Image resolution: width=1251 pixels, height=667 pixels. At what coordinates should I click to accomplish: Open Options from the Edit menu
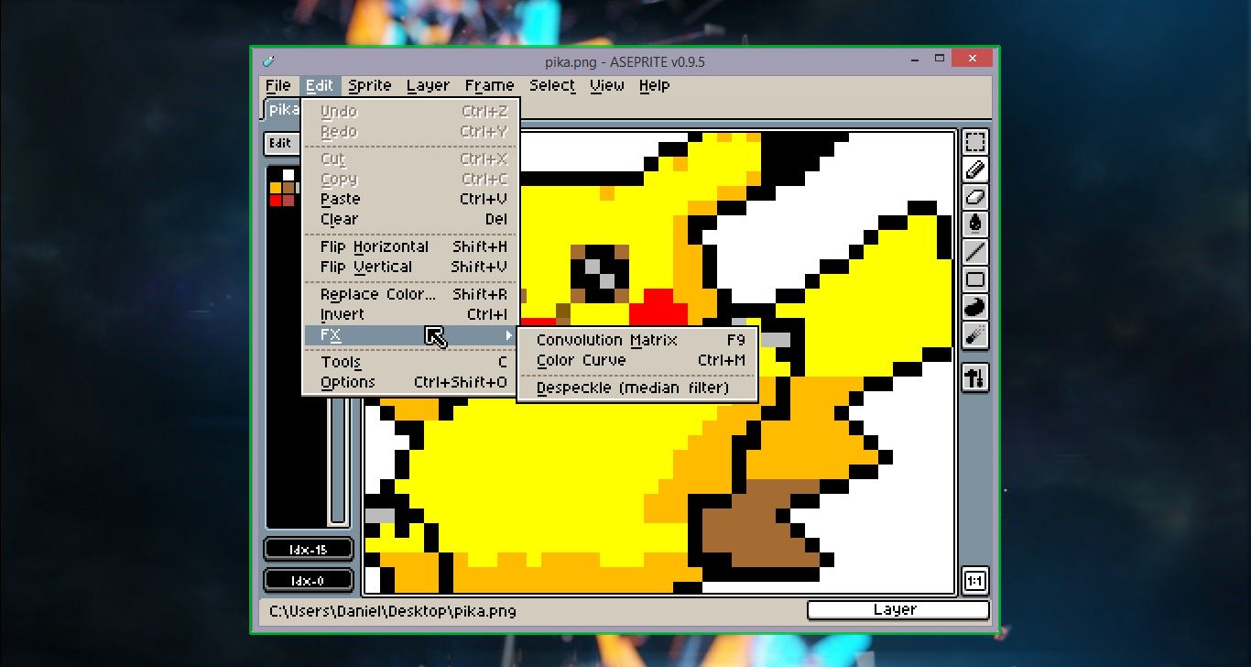click(x=411, y=382)
